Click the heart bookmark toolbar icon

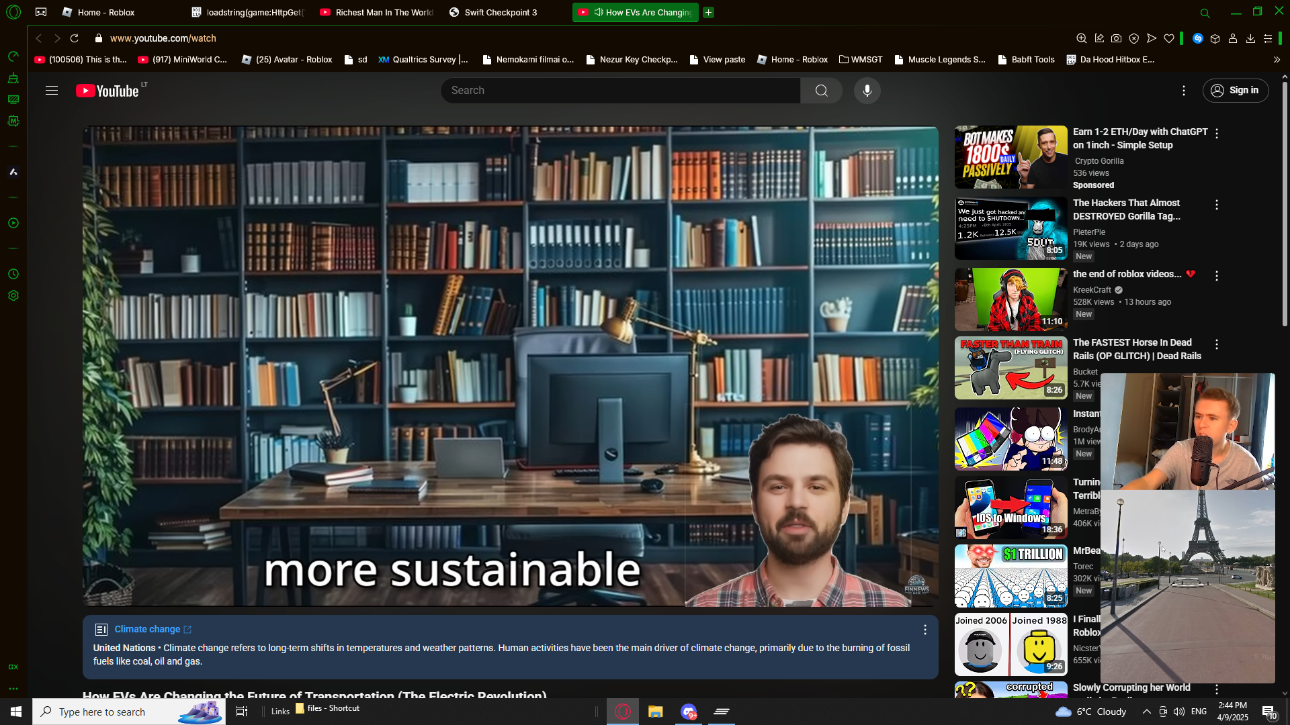click(1169, 38)
